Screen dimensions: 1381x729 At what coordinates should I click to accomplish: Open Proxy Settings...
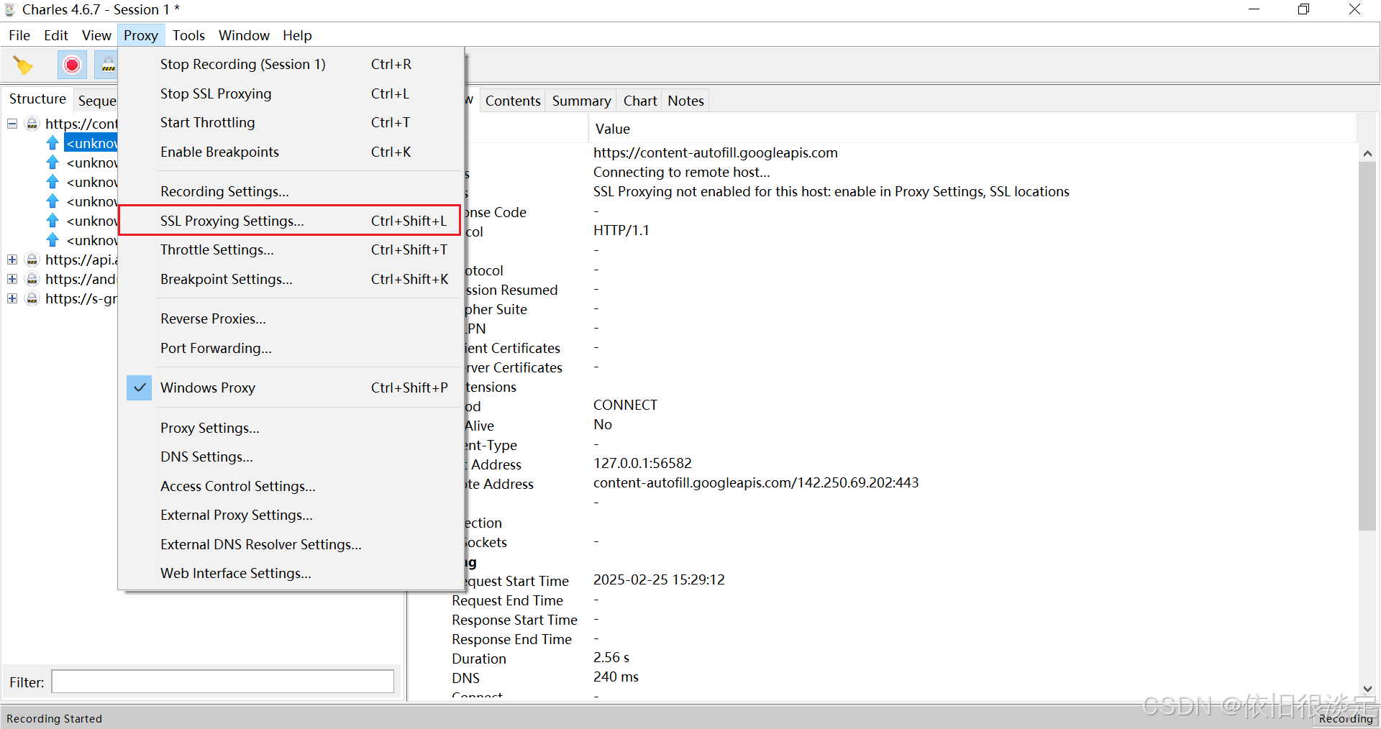(x=291, y=428)
